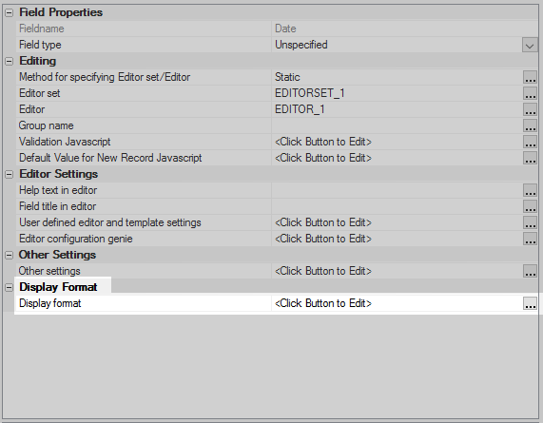543x423 pixels.
Task: Open User defined editor and template settings ellipsis
Action: pos(530,222)
